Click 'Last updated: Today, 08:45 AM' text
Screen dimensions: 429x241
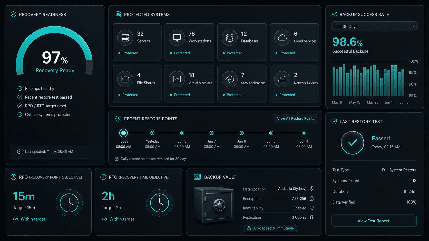49,152
